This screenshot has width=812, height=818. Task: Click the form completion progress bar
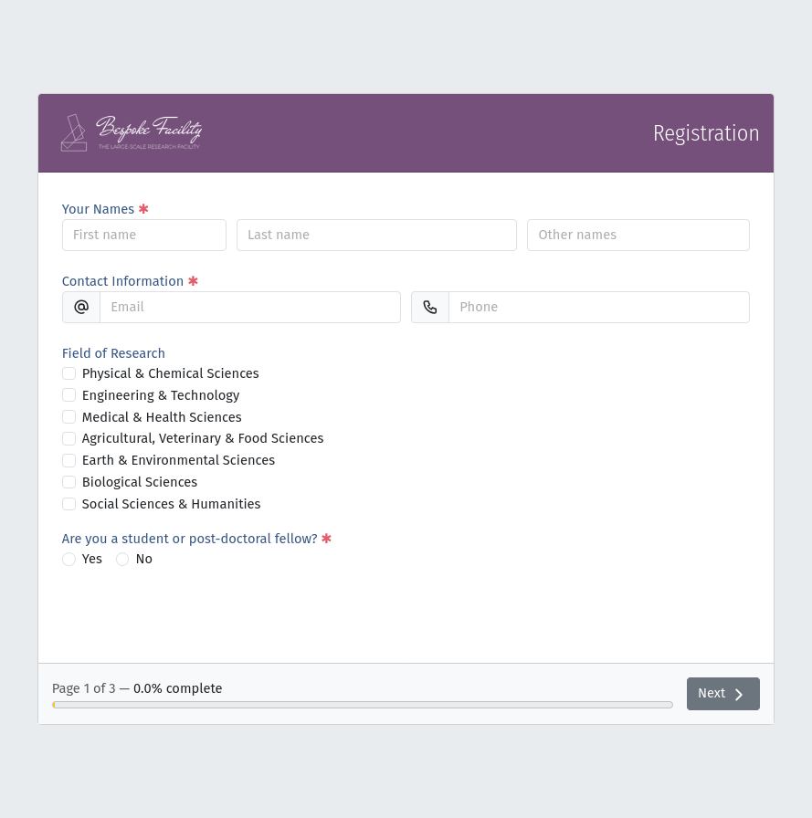363,706
